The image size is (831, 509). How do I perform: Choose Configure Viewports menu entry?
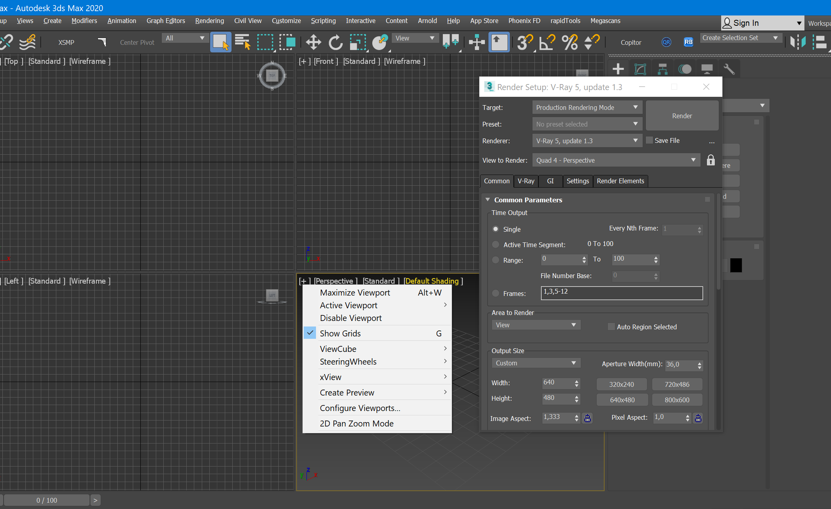pyautogui.click(x=377, y=408)
